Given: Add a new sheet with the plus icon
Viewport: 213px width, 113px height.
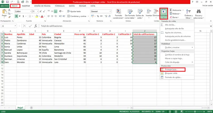Looking at the screenshot, I should coord(31,108).
